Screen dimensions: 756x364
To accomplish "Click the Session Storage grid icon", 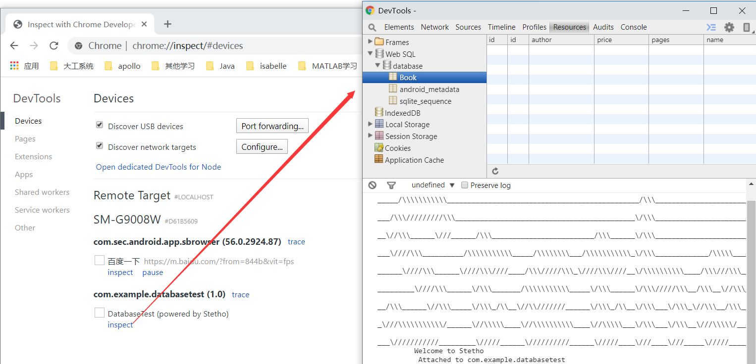I will coord(379,136).
